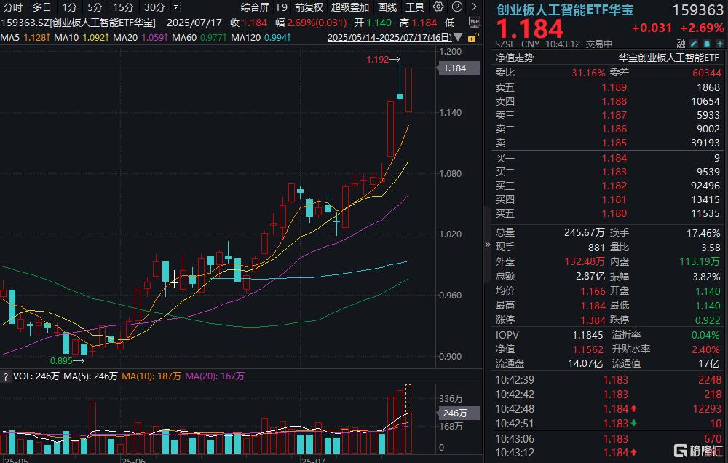Click the IOPV value 1.1845

click(x=587, y=335)
